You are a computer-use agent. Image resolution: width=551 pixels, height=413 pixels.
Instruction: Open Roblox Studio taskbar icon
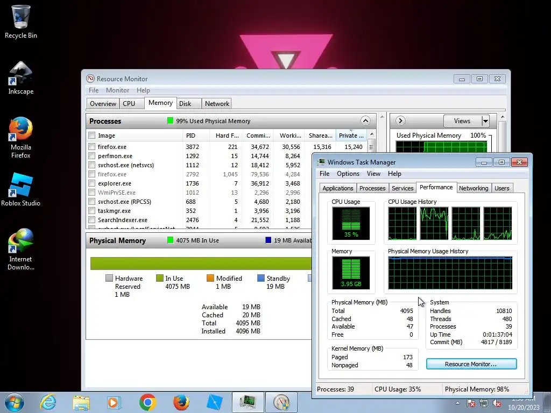[214, 402]
